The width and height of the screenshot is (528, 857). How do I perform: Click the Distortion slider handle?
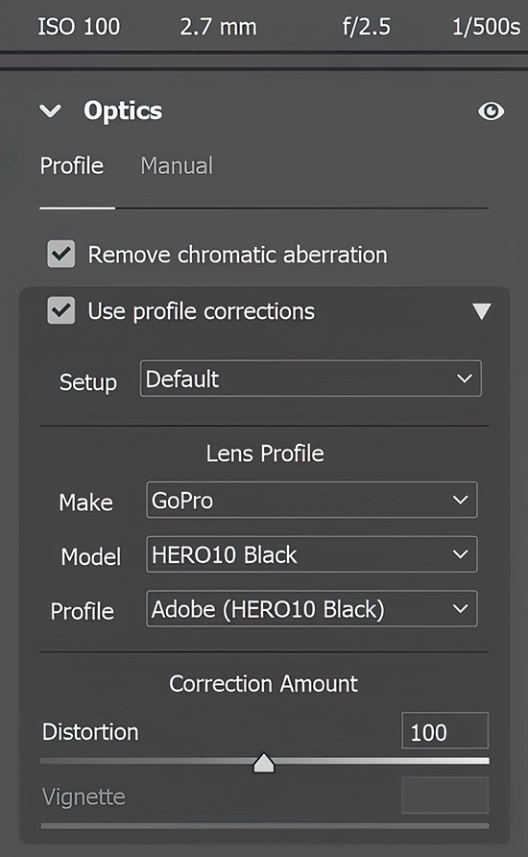pyautogui.click(x=264, y=763)
